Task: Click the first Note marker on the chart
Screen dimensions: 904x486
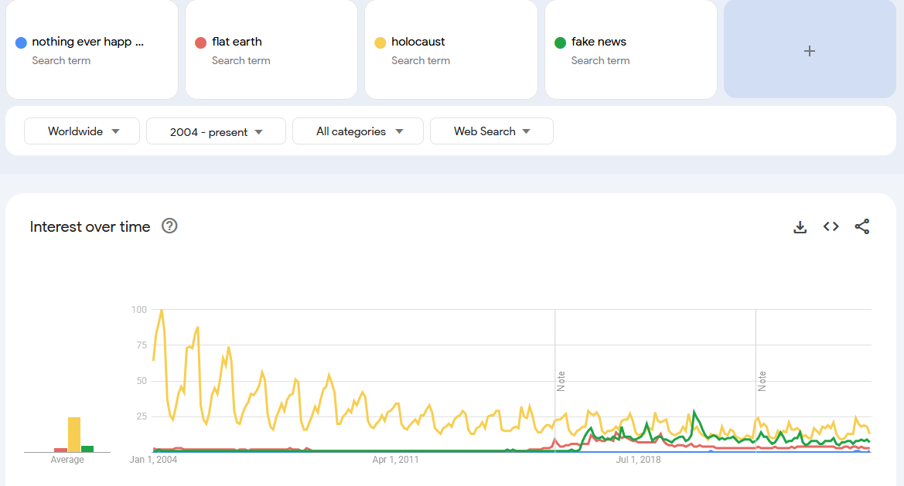Action: click(x=561, y=381)
